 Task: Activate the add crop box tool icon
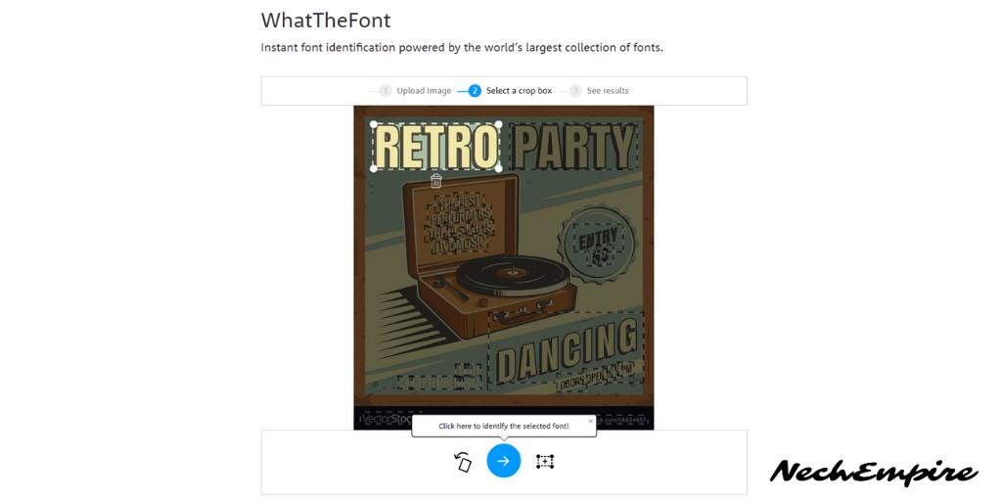click(x=544, y=462)
